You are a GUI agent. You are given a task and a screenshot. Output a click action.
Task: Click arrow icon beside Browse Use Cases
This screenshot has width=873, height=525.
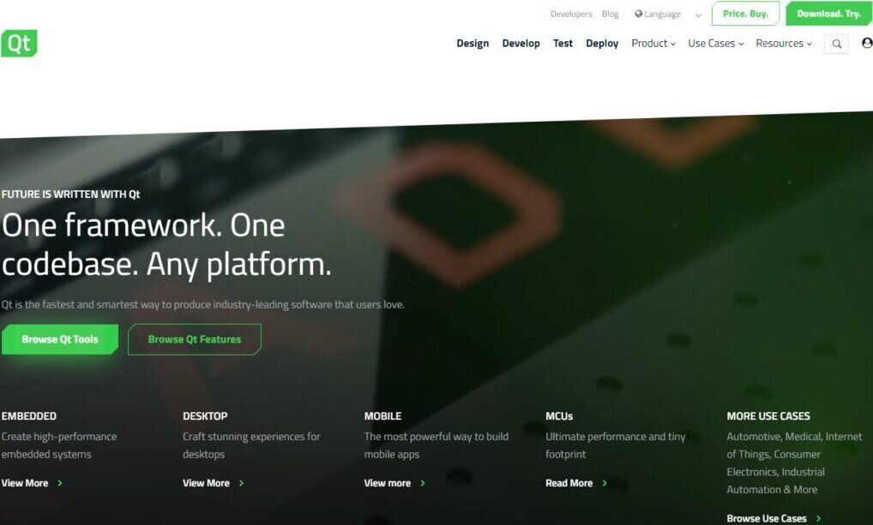(819, 518)
